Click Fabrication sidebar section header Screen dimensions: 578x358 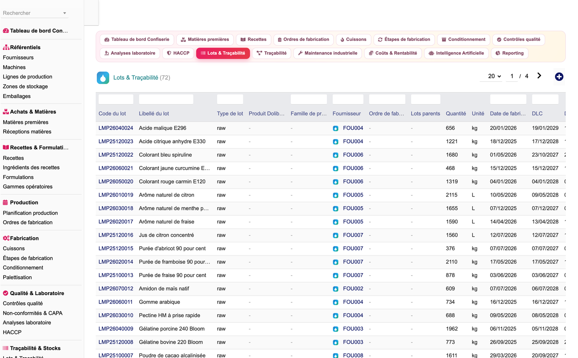tap(21, 238)
